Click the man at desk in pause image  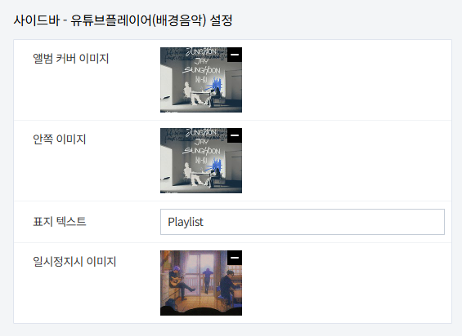click(227, 287)
